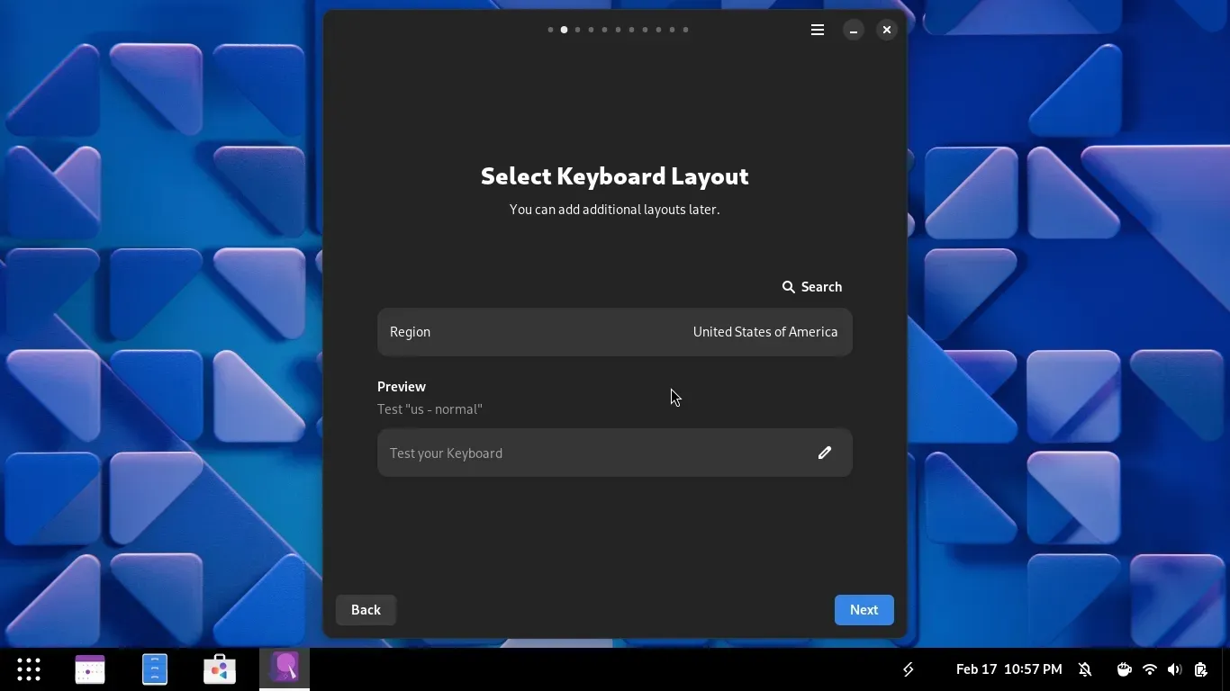The image size is (1230, 691).
Task: Minimize the keyboard layout setup window
Action: point(853,30)
